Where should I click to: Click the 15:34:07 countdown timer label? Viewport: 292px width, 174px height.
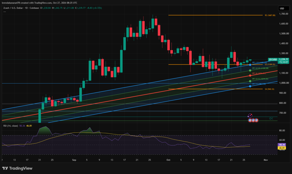[x=283, y=62]
